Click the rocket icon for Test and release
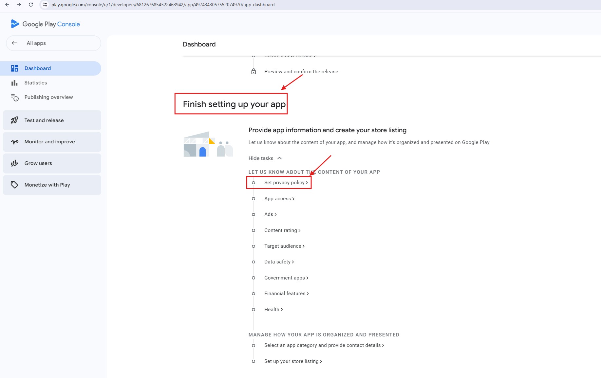 tap(14, 120)
